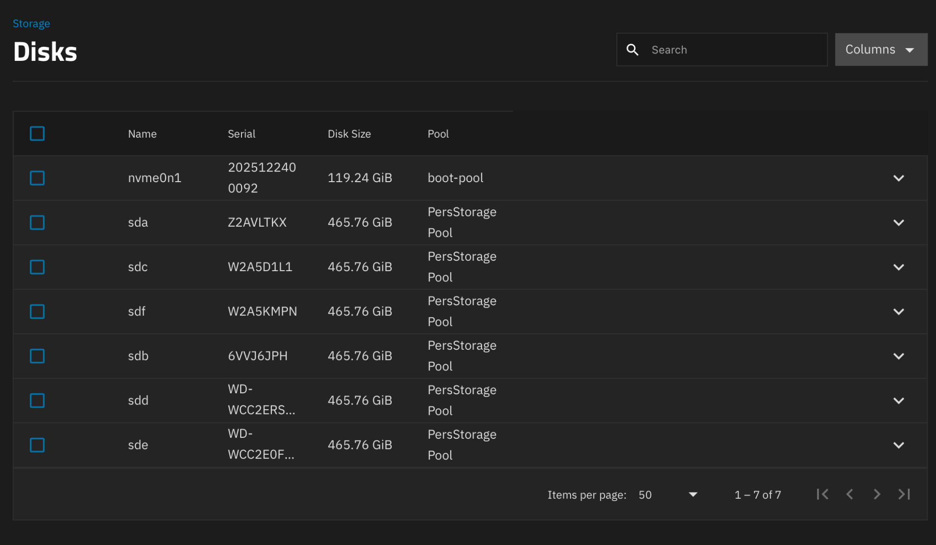Viewport: 936px width, 545px height.
Task: Sort by Pool column header
Action: 438,134
